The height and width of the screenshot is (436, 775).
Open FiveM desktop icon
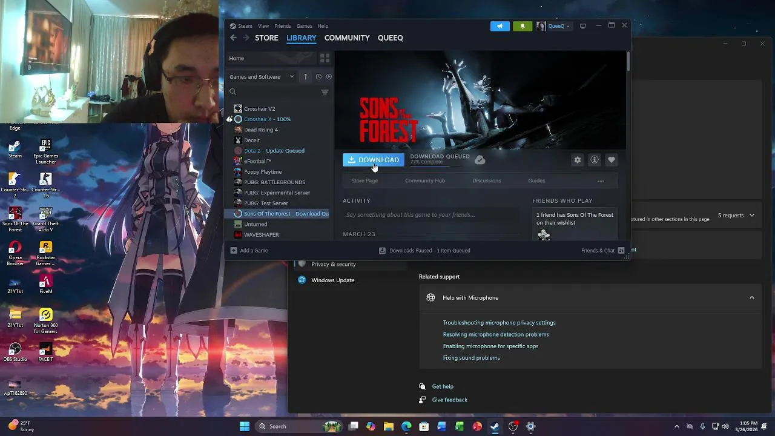[45, 285]
